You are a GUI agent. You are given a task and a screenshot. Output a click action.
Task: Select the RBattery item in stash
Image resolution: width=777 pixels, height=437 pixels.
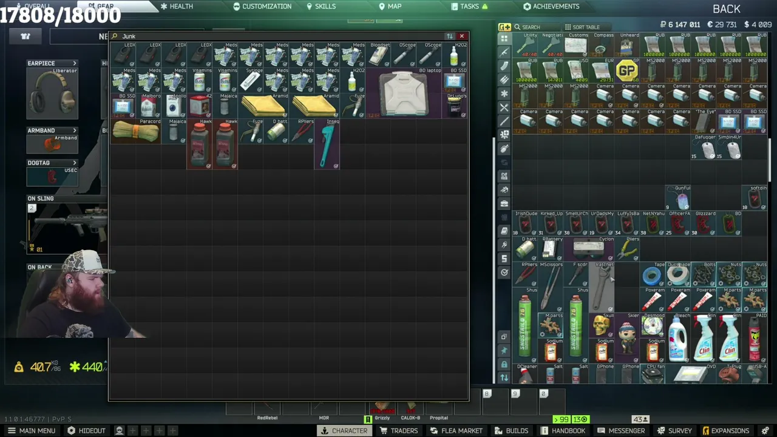(550, 249)
